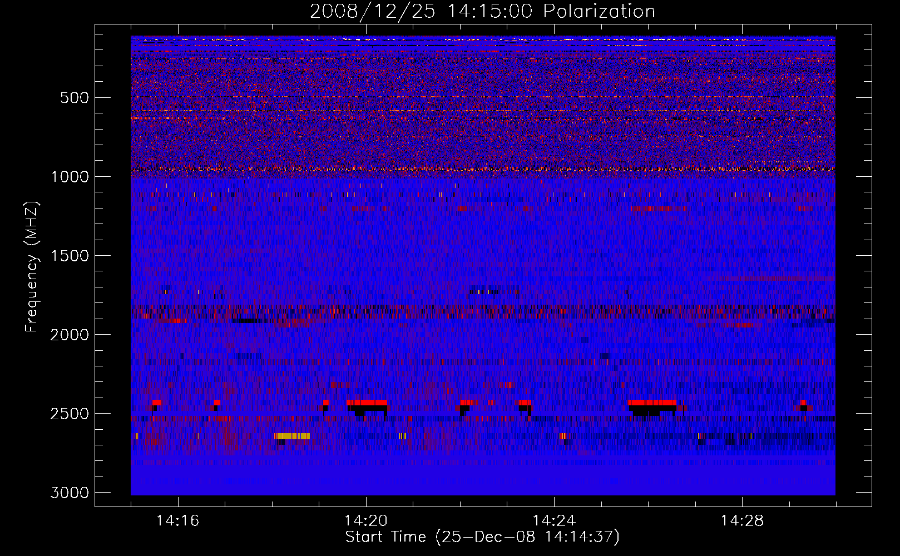
Task: Click the 14:16 time tick label
Action: [177, 521]
